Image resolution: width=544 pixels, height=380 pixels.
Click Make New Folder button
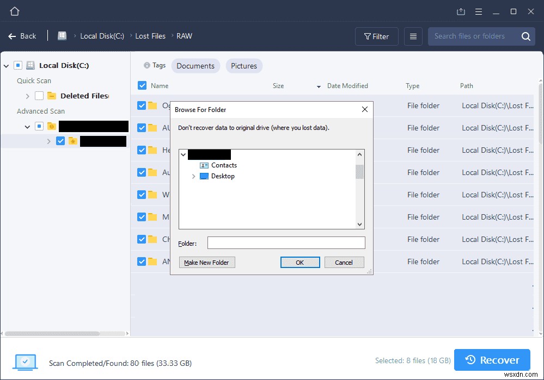[x=207, y=262]
